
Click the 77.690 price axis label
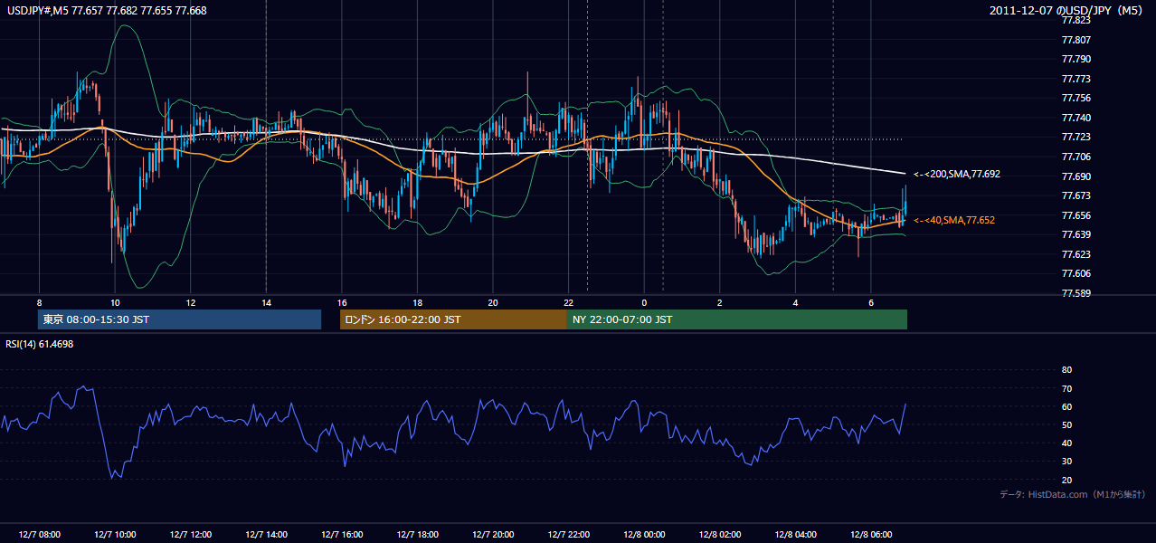click(x=1075, y=176)
